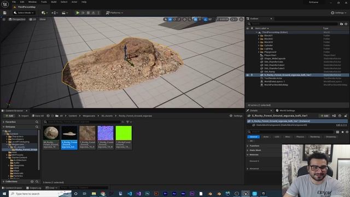The height and width of the screenshot is (197, 350).
Task: Open the Edit menu
Action: (22, 2)
